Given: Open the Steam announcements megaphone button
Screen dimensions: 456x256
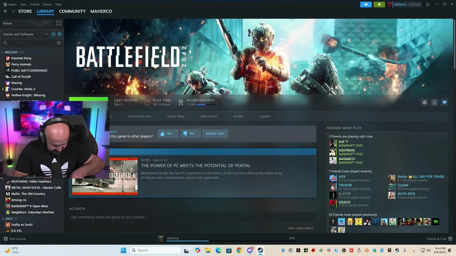Looking at the screenshot, I should pos(366,4).
